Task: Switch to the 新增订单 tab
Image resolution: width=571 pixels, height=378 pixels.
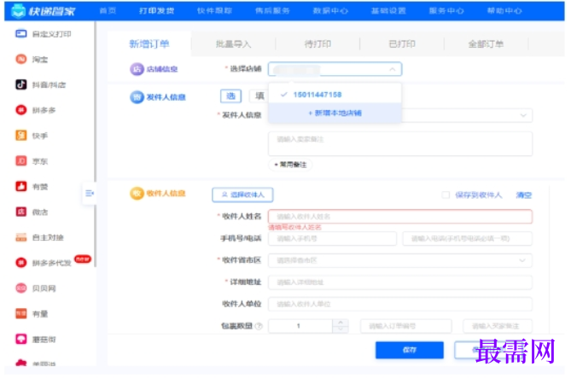Action: pyautogui.click(x=149, y=44)
